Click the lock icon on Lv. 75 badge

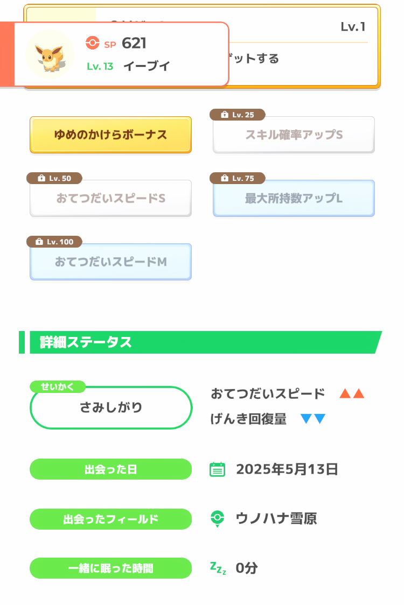pyautogui.click(x=223, y=178)
